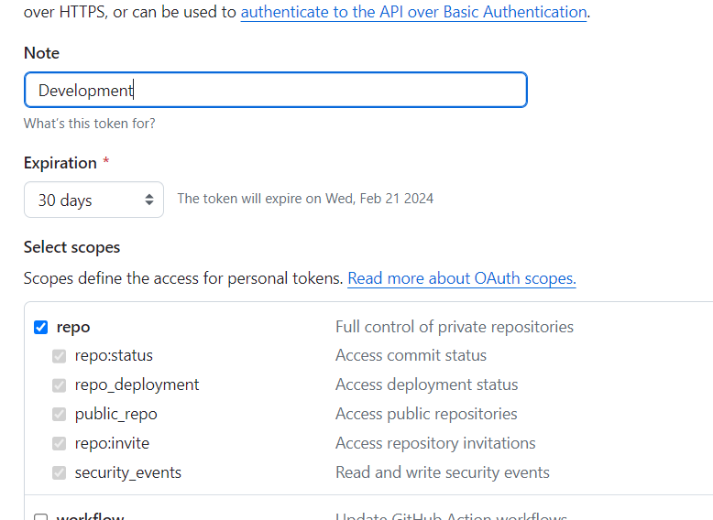Click the repo:invite scope label

click(x=112, y=443)
